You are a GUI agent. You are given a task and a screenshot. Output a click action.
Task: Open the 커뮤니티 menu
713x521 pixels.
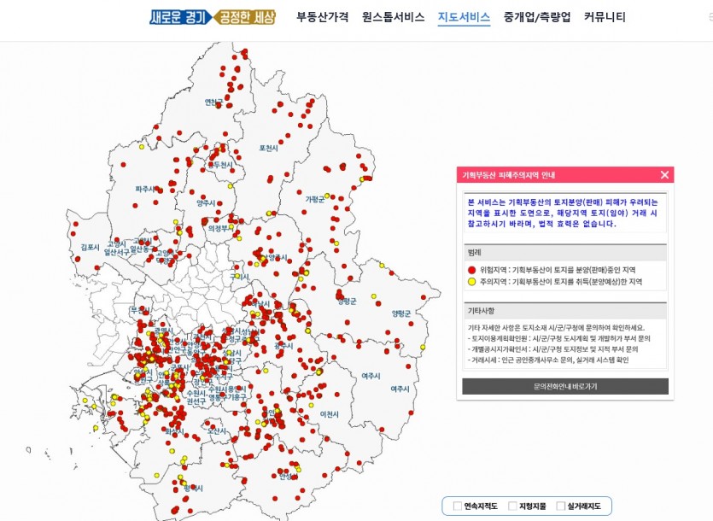(605, 17)
